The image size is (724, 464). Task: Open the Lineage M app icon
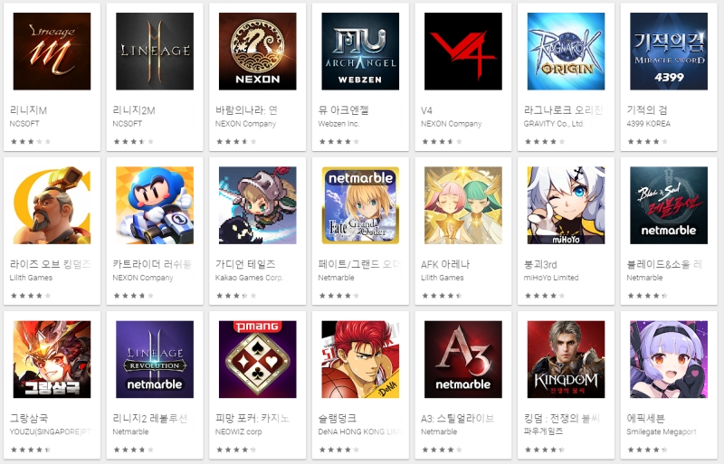click(52, 52)
